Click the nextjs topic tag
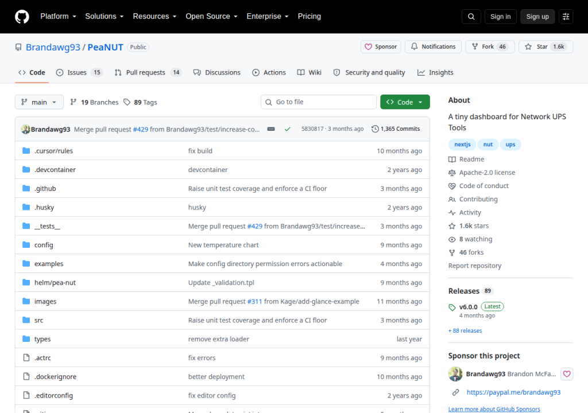 coord(462,145)
